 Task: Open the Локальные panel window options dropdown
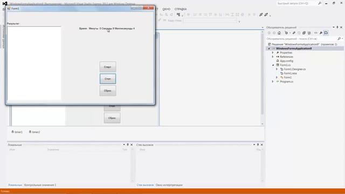pos(124,145)
